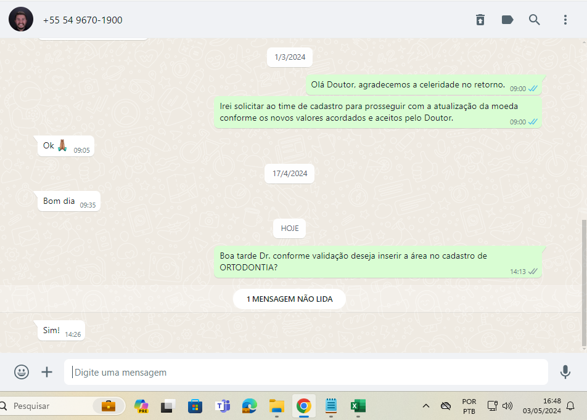This screenshot has width=587, height=420.
Task: Click the plus attach button
Action: [x=47, y=372]
